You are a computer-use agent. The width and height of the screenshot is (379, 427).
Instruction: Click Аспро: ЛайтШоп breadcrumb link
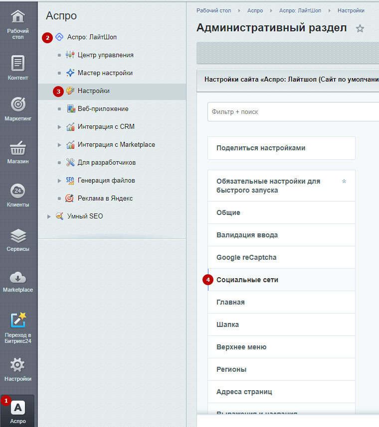coord(300,10)
